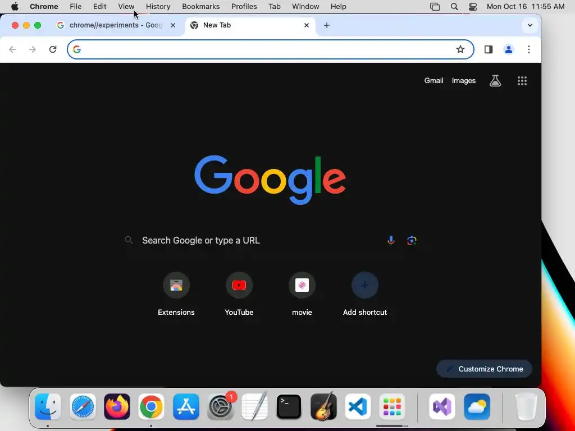Select the New Tab tab

coord(251,25)
